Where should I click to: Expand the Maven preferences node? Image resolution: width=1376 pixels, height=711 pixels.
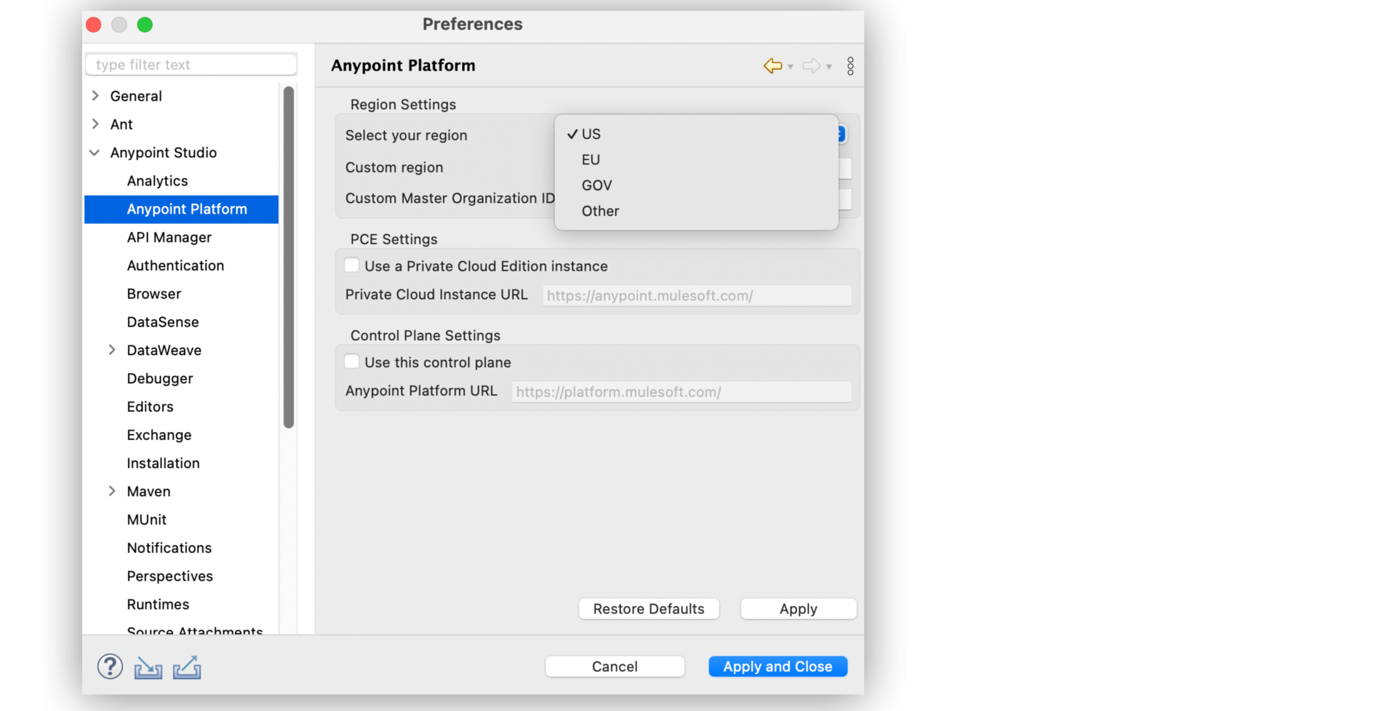click(x=112, y=492)
